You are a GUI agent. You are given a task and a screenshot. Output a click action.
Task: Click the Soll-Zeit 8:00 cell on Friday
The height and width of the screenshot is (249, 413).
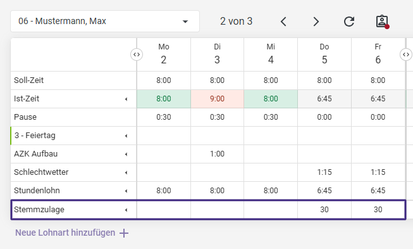click(x=378, y=80)
